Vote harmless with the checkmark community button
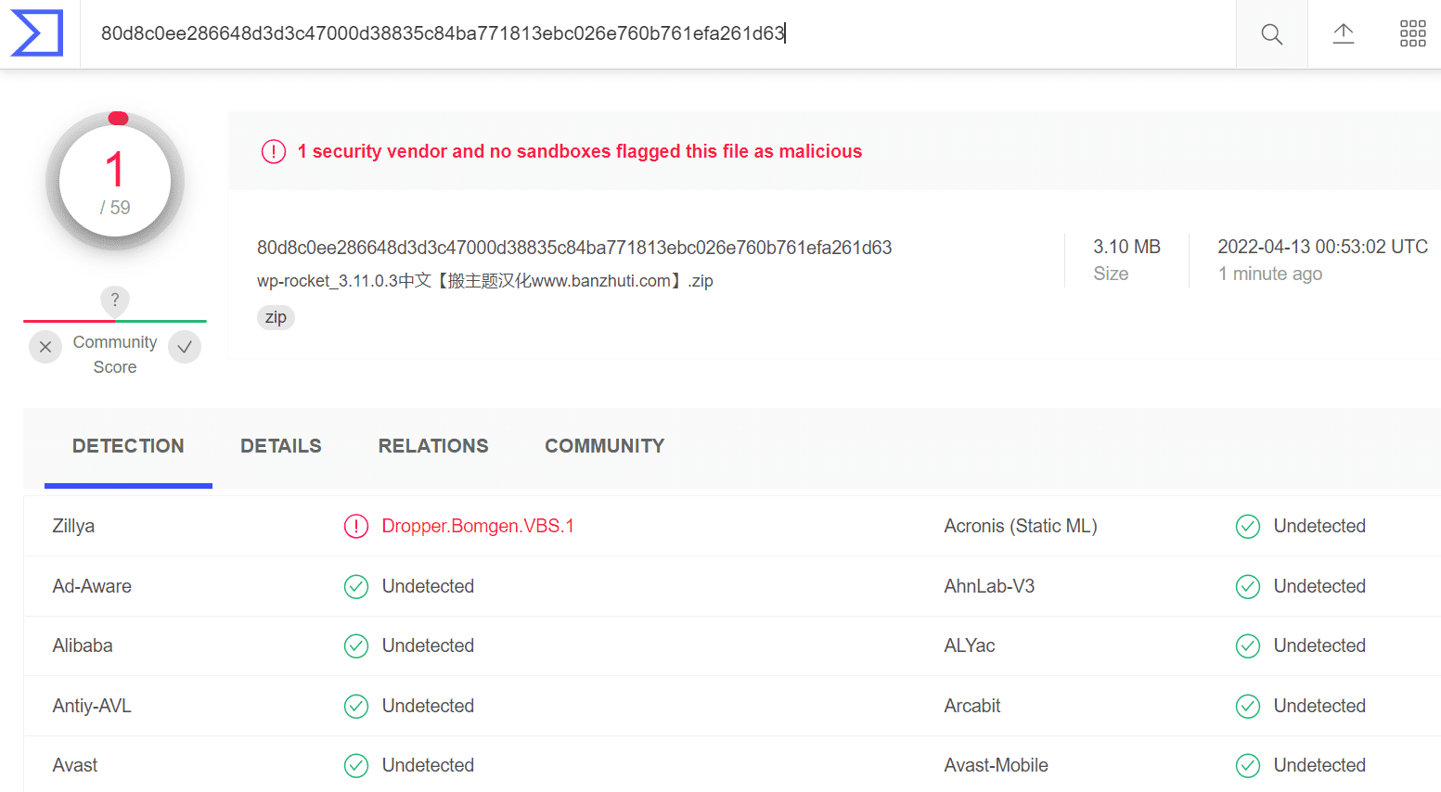 185,347
